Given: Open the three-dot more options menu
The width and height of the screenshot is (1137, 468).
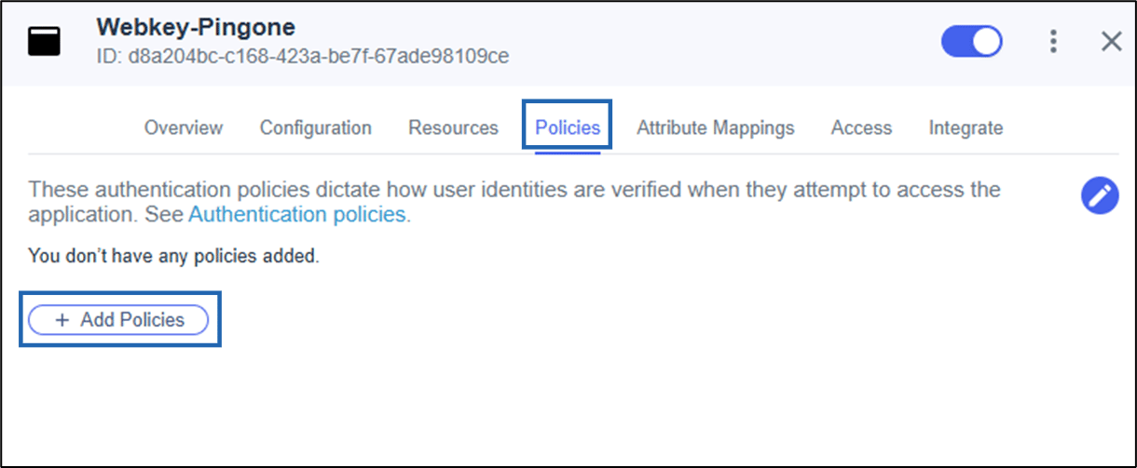Looking at the screenshot, I should tap(1053, 41).
